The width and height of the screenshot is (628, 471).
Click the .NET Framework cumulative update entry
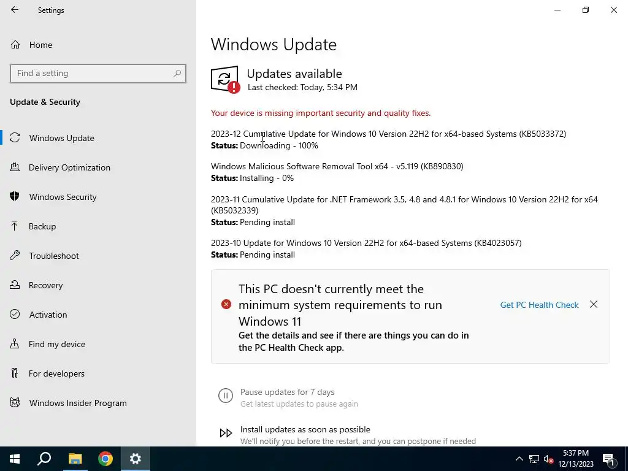tap(405, 205)
